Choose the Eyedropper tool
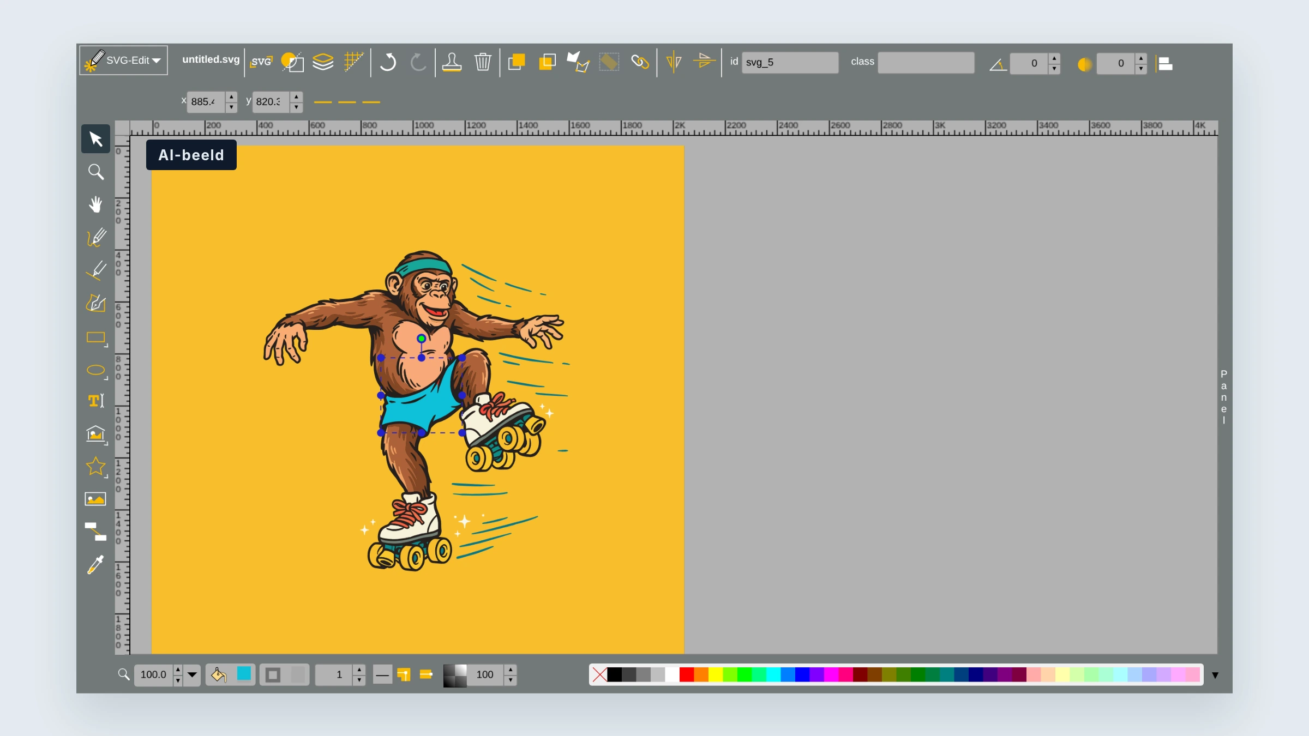 click(95, 565)
